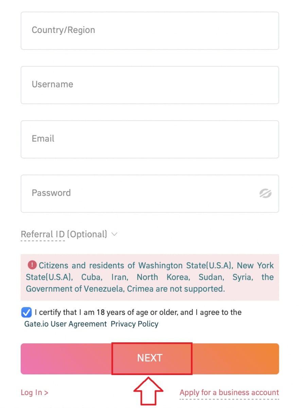The height and width of the screenshot is (408, 303).
Task: Expand the Referral ID chevron arrow
Action: (x=114, y=234)
